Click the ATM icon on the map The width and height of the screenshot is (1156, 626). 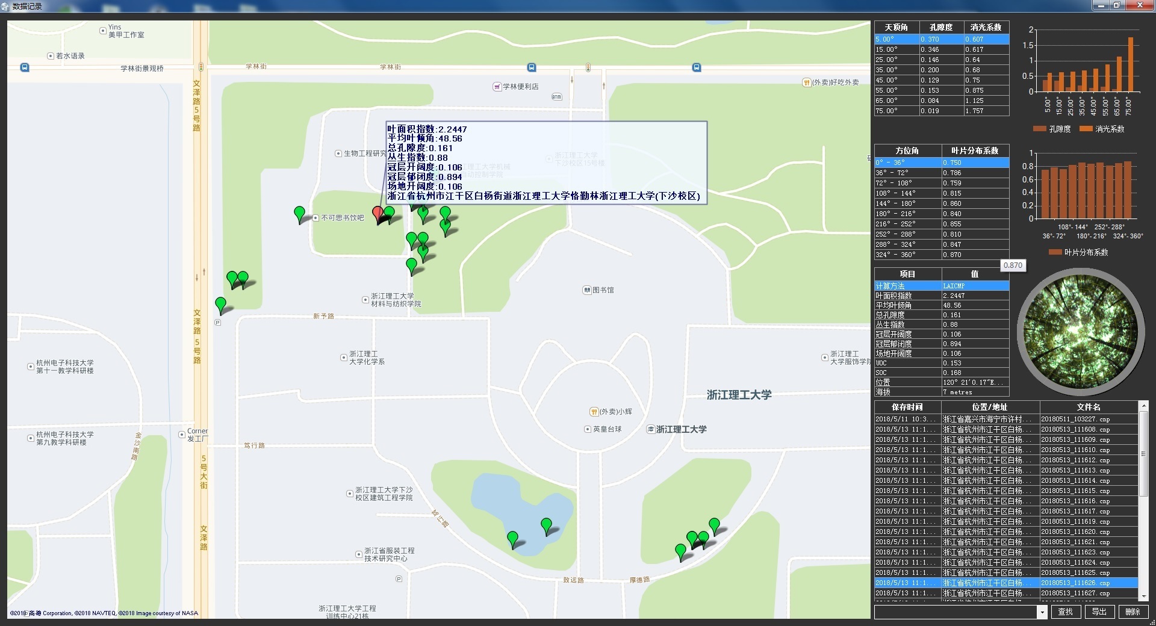[556, 96]
